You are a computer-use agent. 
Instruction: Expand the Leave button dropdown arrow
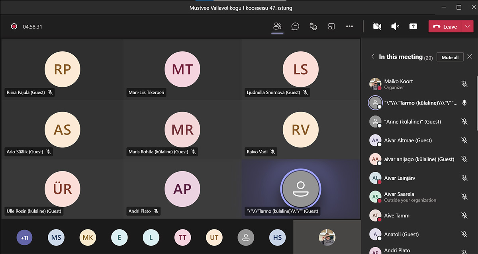point(467,27)
